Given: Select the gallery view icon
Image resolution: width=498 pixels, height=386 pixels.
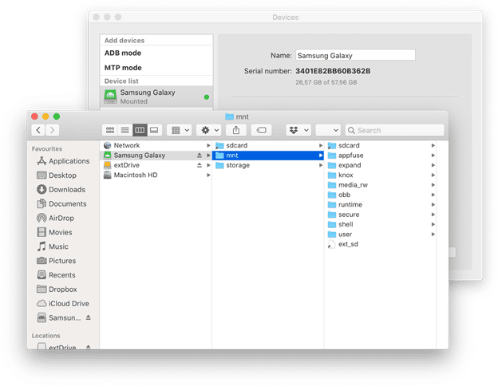Looking at the screenshot, I should click(x=154, y=130).
